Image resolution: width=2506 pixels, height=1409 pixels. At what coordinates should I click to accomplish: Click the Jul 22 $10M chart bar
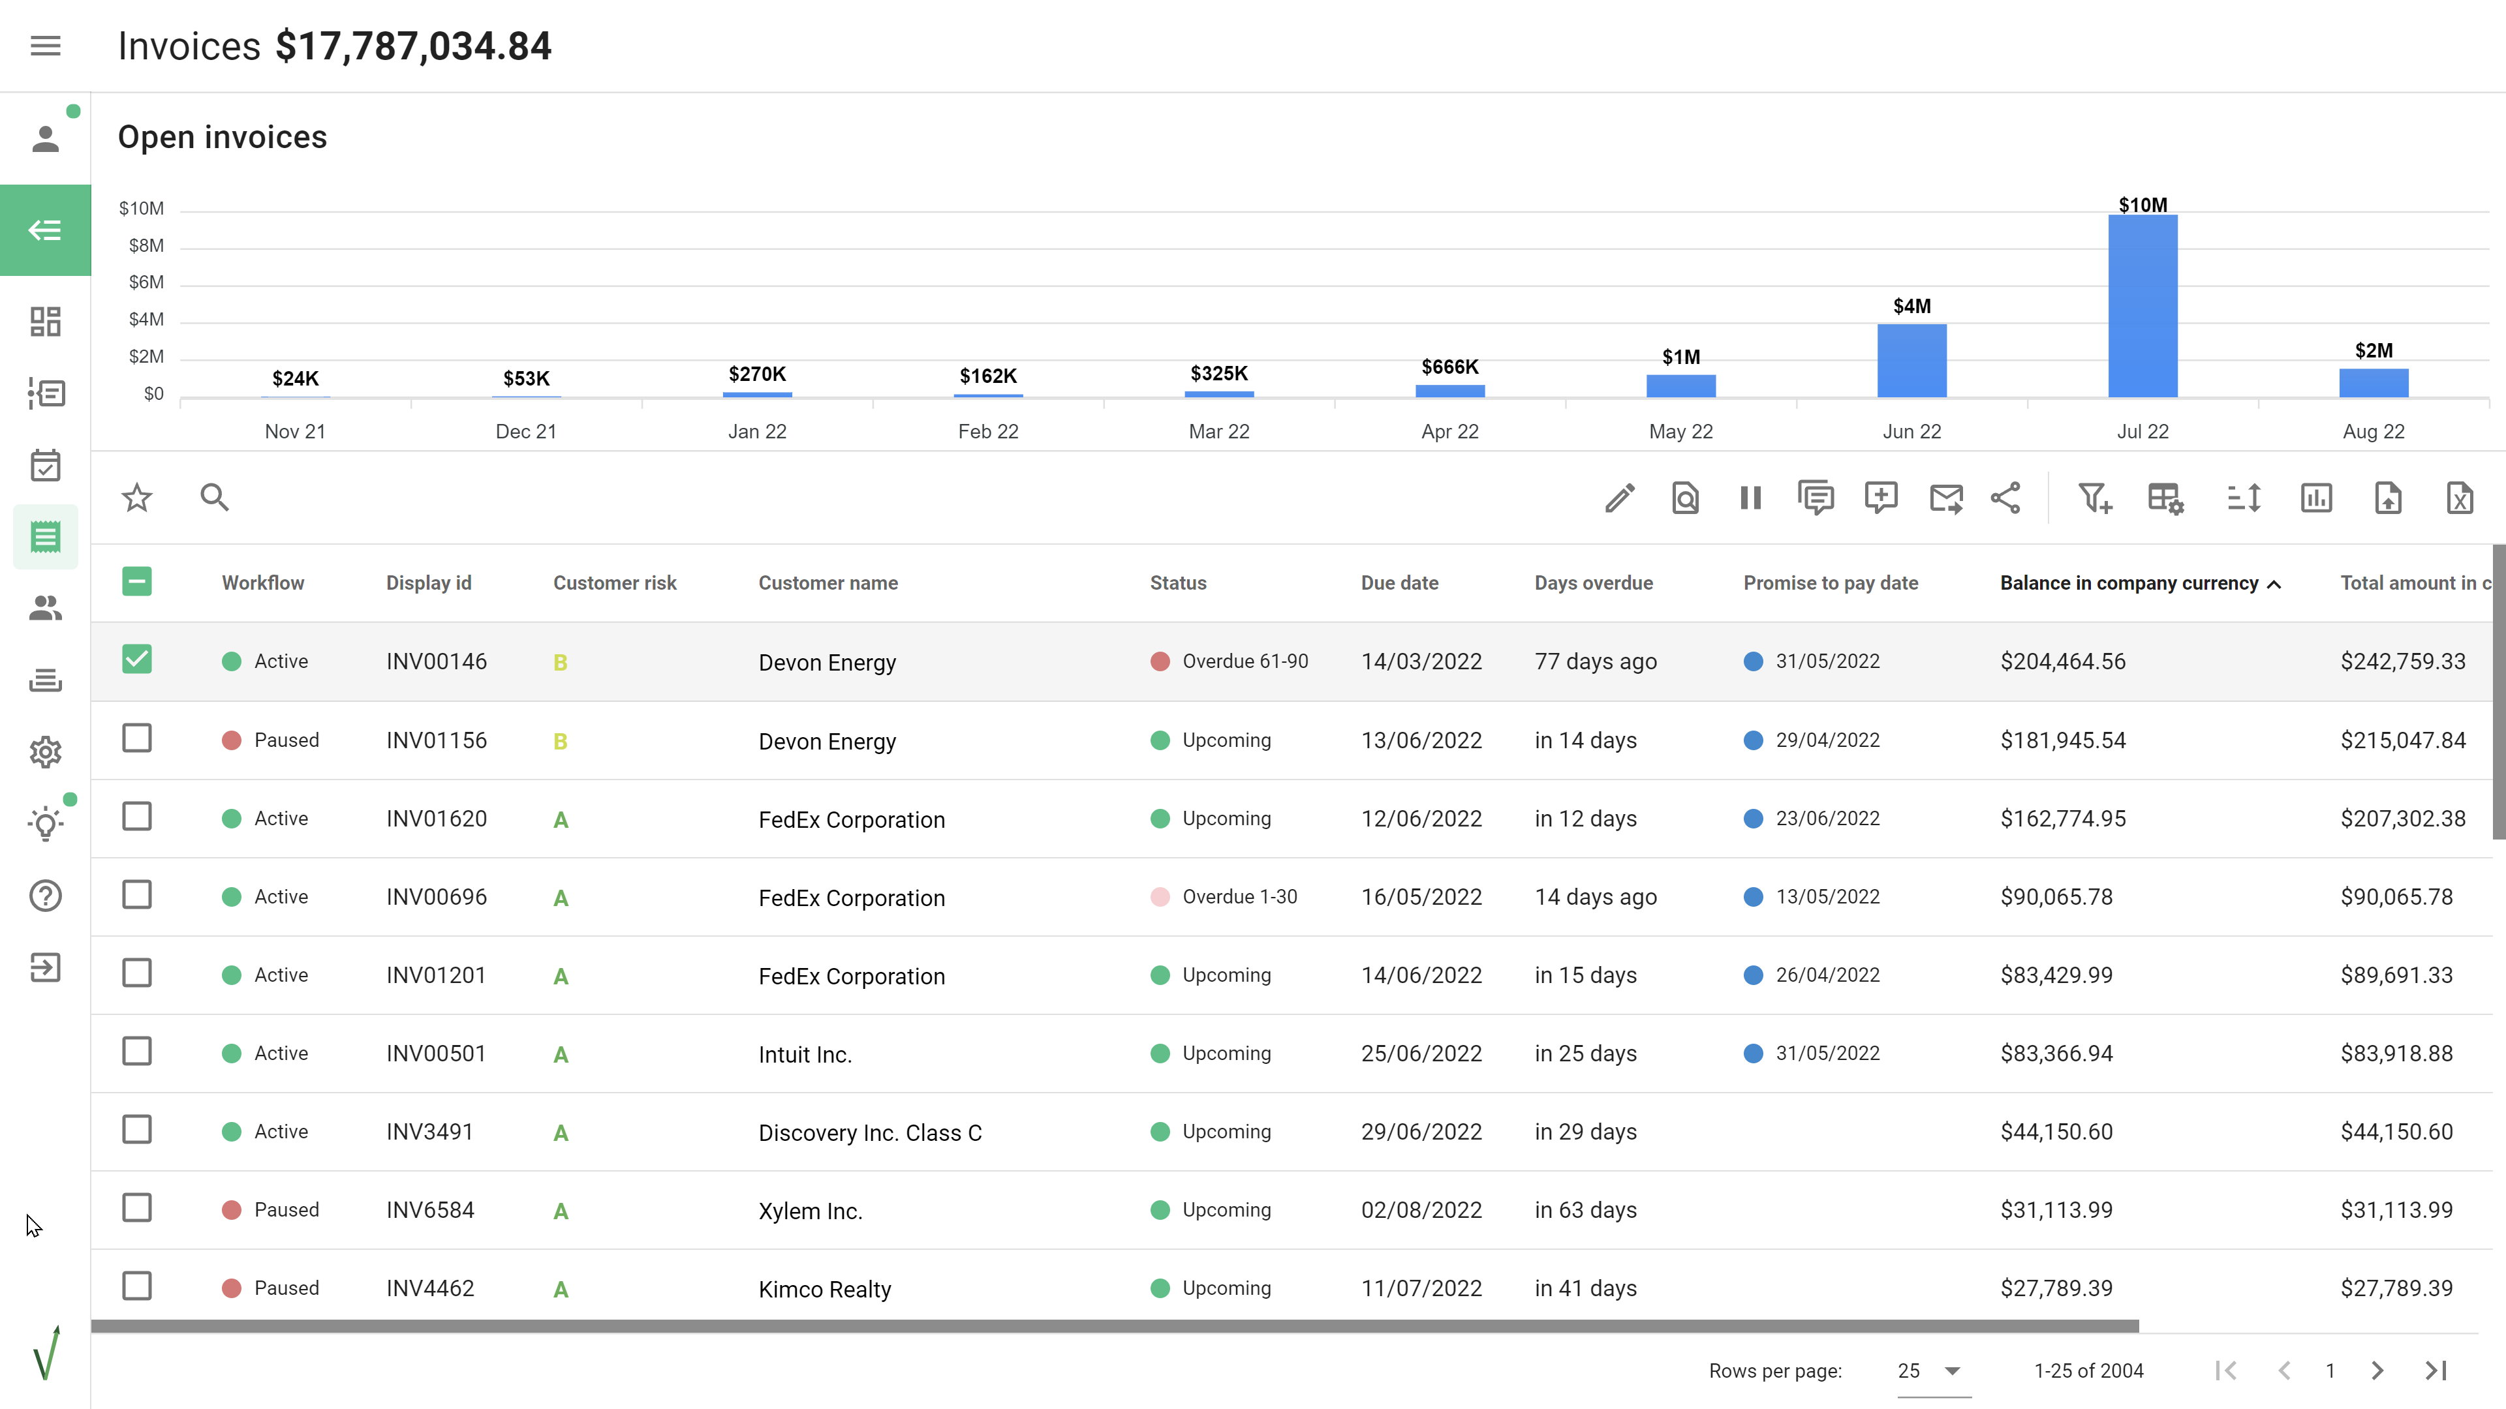point(2142,307)
